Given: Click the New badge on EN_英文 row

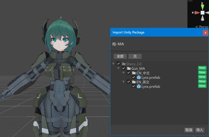Looking at the screenshot, I should point(202,81).
